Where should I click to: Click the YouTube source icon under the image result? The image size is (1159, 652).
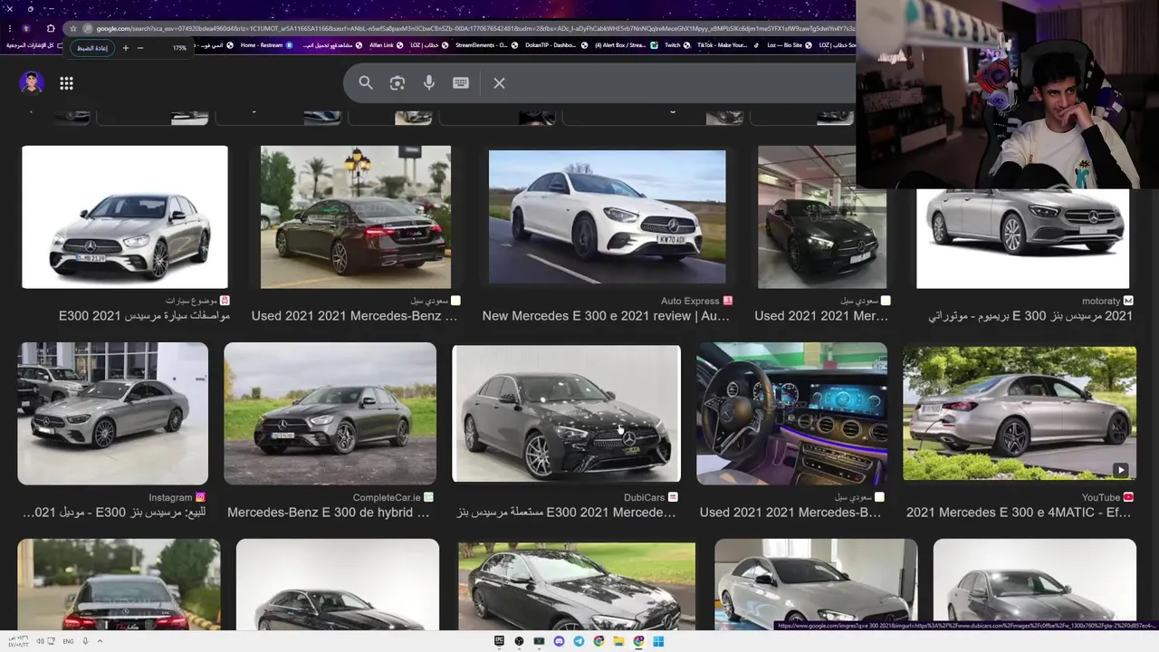[1128, 497]
